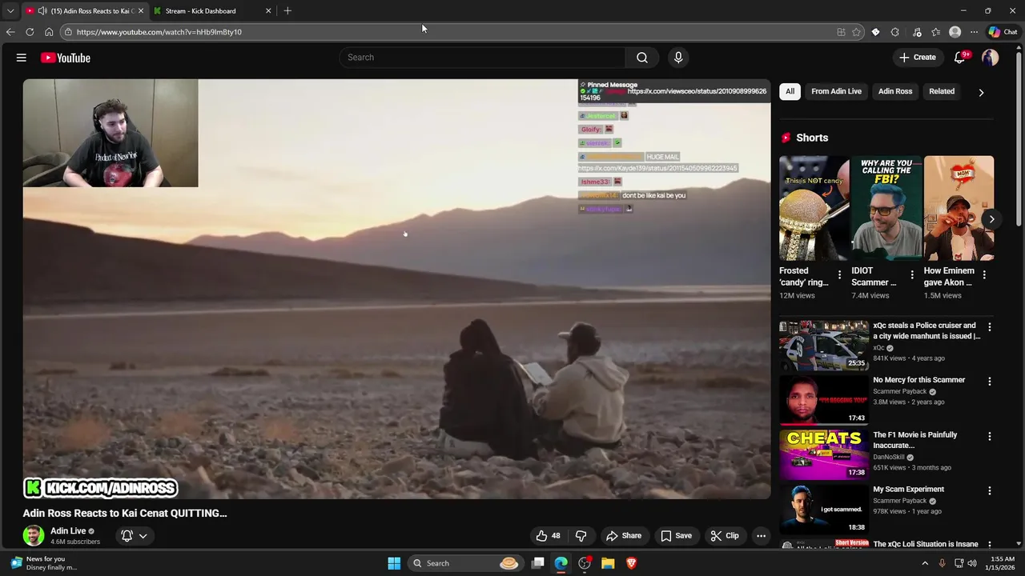Screen dimensions: 1025x576
Task: Select the From Adin Live chip
Action: click(836, 91)
